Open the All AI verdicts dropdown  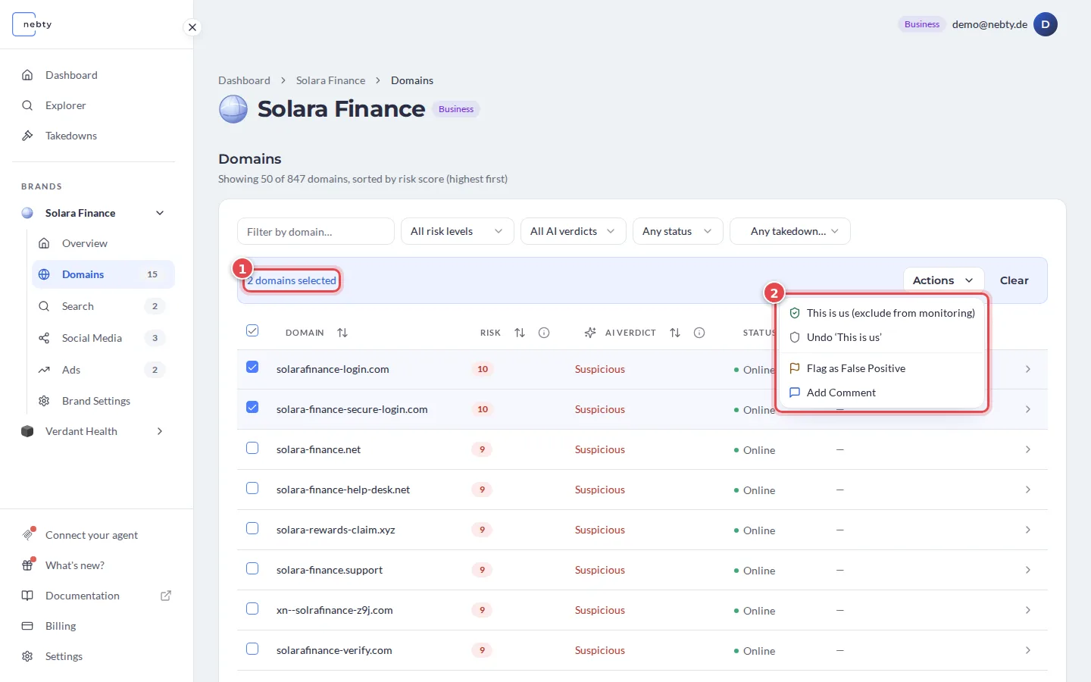coord(574,231)
